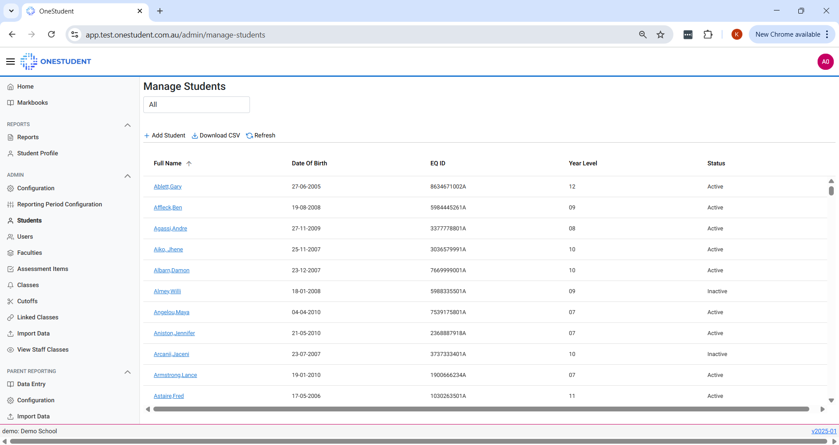The image size is (839, 445).
Task: Collapse the ADMIN sidebar section
Action: coord(128,176)
